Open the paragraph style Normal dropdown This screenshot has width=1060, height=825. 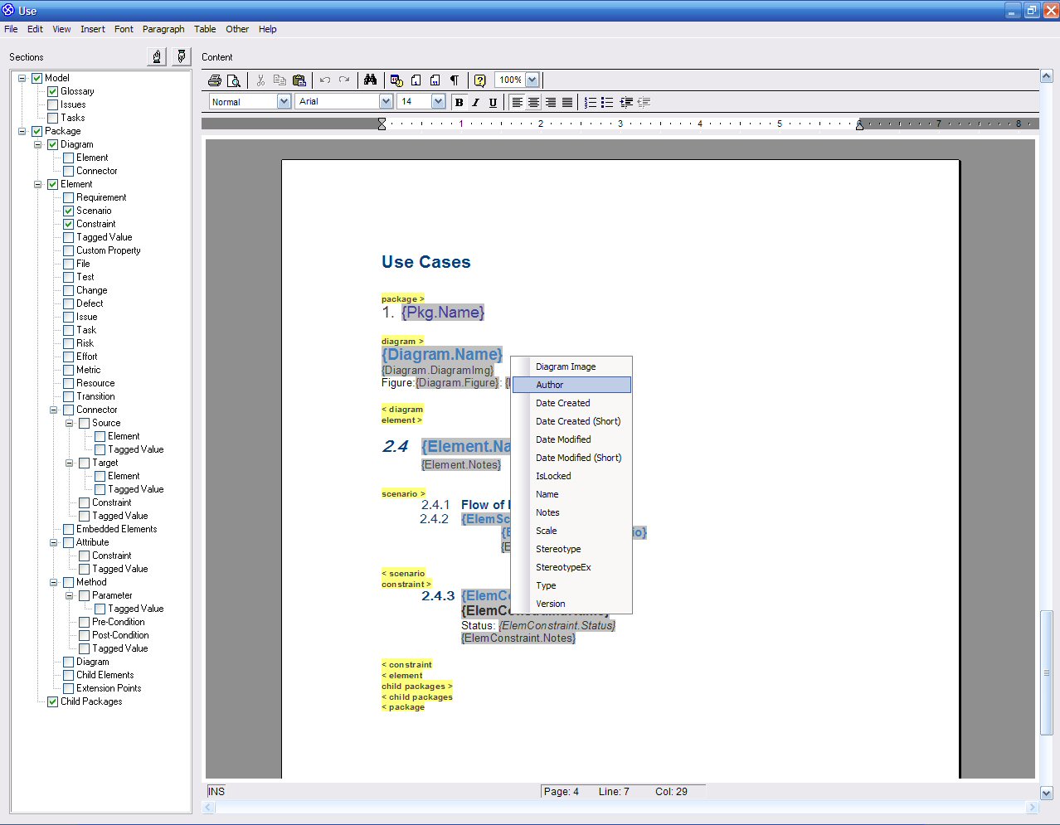click(x=284, y=101)
